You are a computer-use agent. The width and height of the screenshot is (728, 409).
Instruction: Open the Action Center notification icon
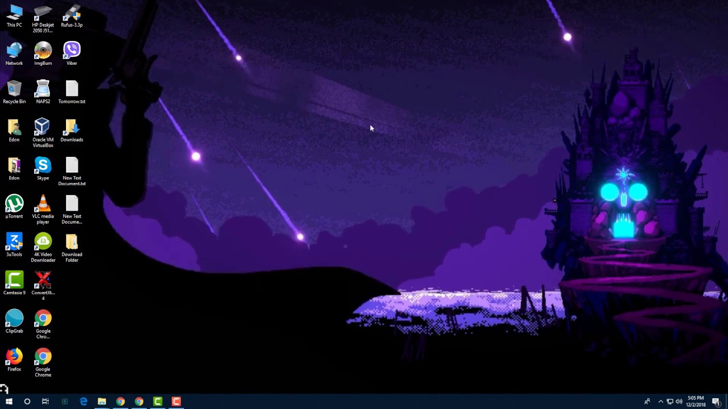coord(716,402)
